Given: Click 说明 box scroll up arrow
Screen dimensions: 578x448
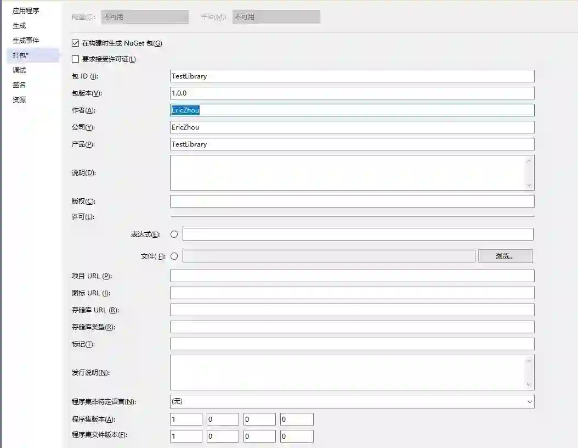Looking at the screenshot, I should [529, 161].
